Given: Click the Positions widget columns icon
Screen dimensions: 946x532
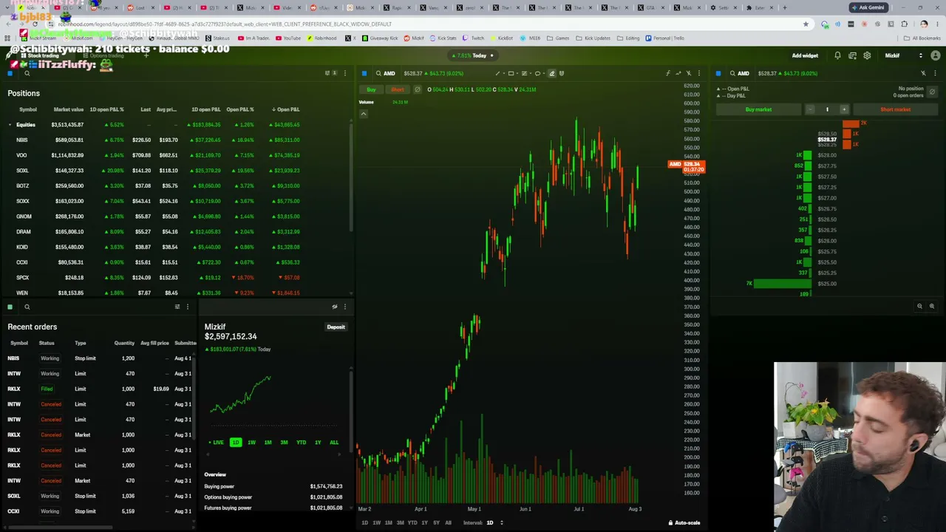Looking at the screenshot, I should 327,73.
